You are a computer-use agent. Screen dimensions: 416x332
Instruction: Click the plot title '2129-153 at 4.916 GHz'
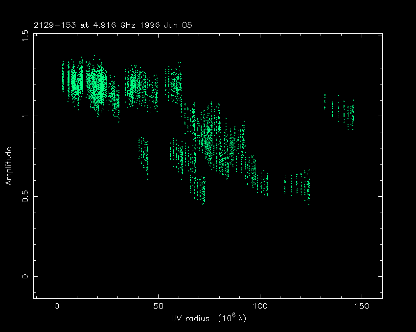pyautogui.click(x=88, y=25)
